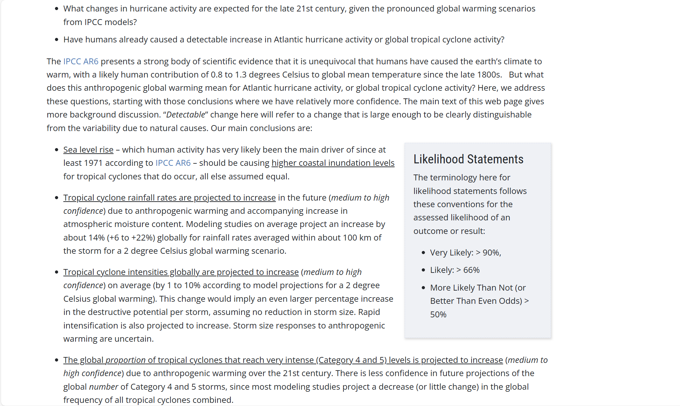Viewport: 680px width, 406px height.
Task: Click the italic 'medium to high confidence' rainfall text
Action: [360, 198]
